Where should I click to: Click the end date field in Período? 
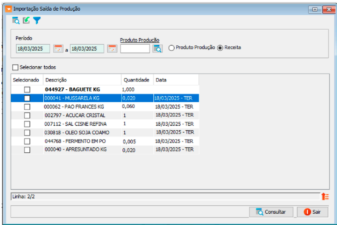tap(87, 49)
